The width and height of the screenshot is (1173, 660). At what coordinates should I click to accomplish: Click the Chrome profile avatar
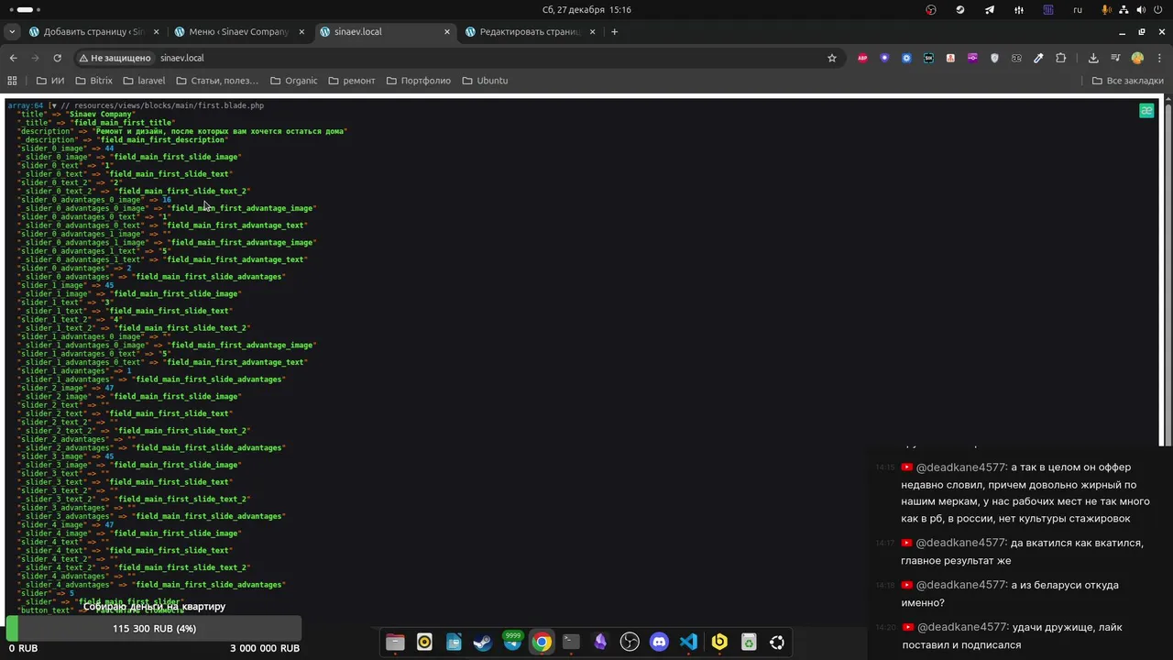point(1137,58)
